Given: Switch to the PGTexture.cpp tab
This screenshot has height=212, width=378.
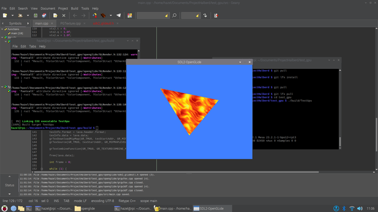Looking at the screenshot, I should tap(70, 24).
